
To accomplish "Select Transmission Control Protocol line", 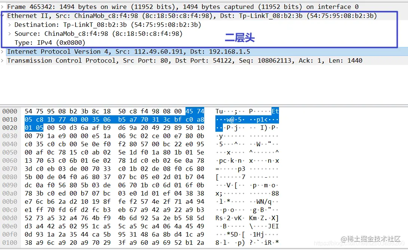I will pyautogui.click(x=184, y=61).
